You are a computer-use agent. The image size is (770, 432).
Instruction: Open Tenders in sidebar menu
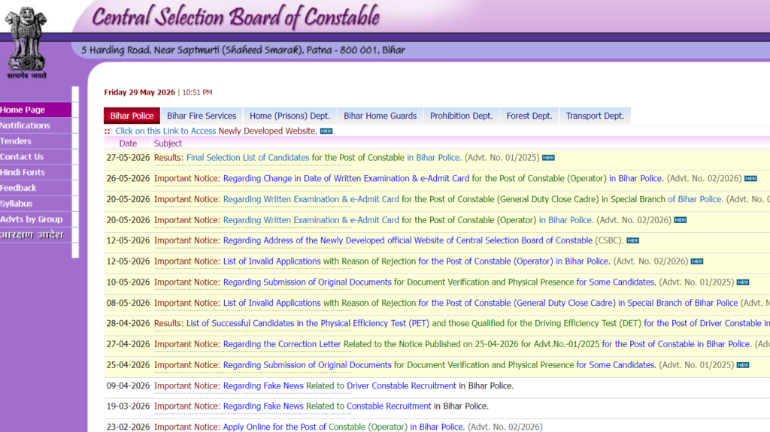tap(36, 141)
